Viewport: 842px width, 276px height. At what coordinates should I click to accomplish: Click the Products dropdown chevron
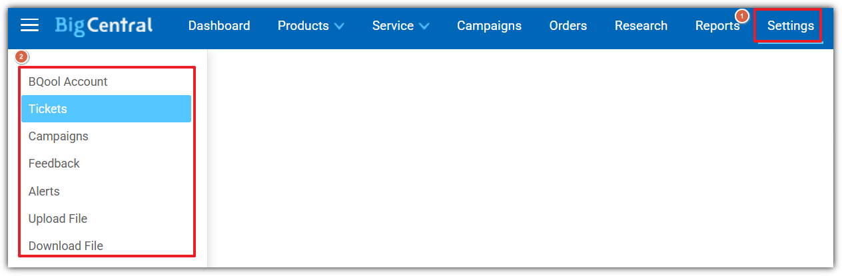point(339,27)
